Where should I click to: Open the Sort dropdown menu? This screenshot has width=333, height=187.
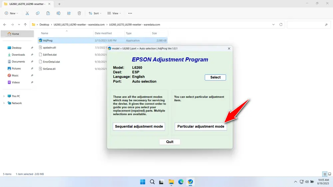[95, 13]
